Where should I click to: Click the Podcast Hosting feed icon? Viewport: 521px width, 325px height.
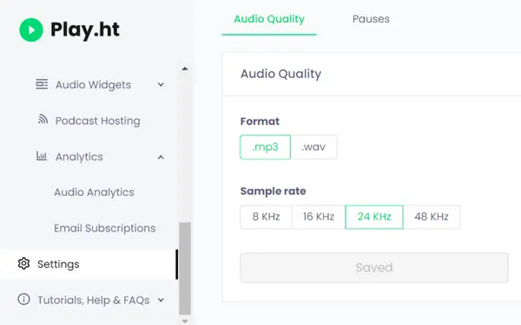pyautogui.click(x=43, y=119)
